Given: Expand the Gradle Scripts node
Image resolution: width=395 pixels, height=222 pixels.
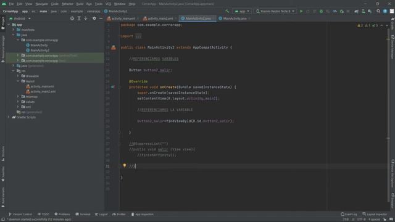Looking at the screenshot, I should [9, 117].
